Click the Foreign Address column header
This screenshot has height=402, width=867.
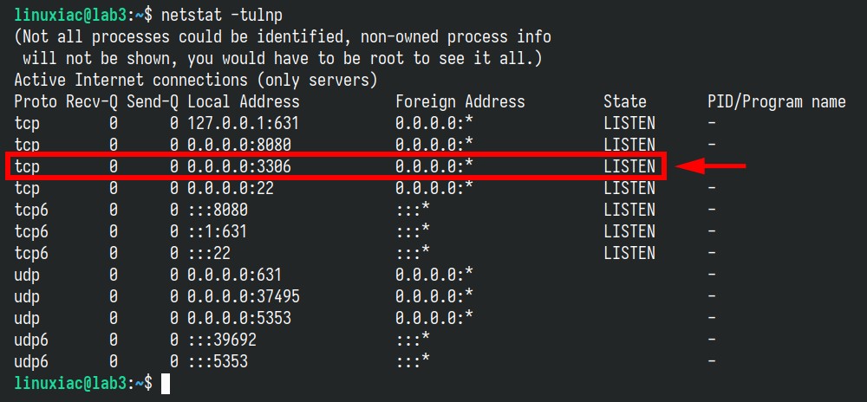(x=460, y=101)
